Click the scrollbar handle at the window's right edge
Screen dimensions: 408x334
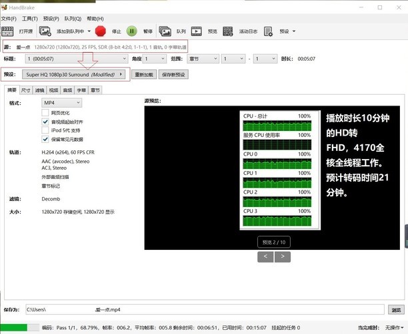point(406,236)
